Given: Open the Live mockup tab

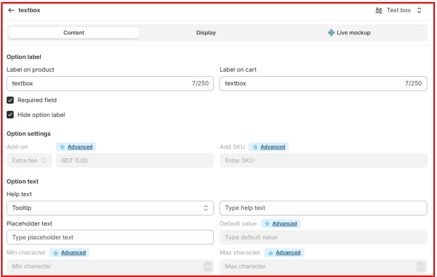Looking at the screenshot, I should coord(349,33).
